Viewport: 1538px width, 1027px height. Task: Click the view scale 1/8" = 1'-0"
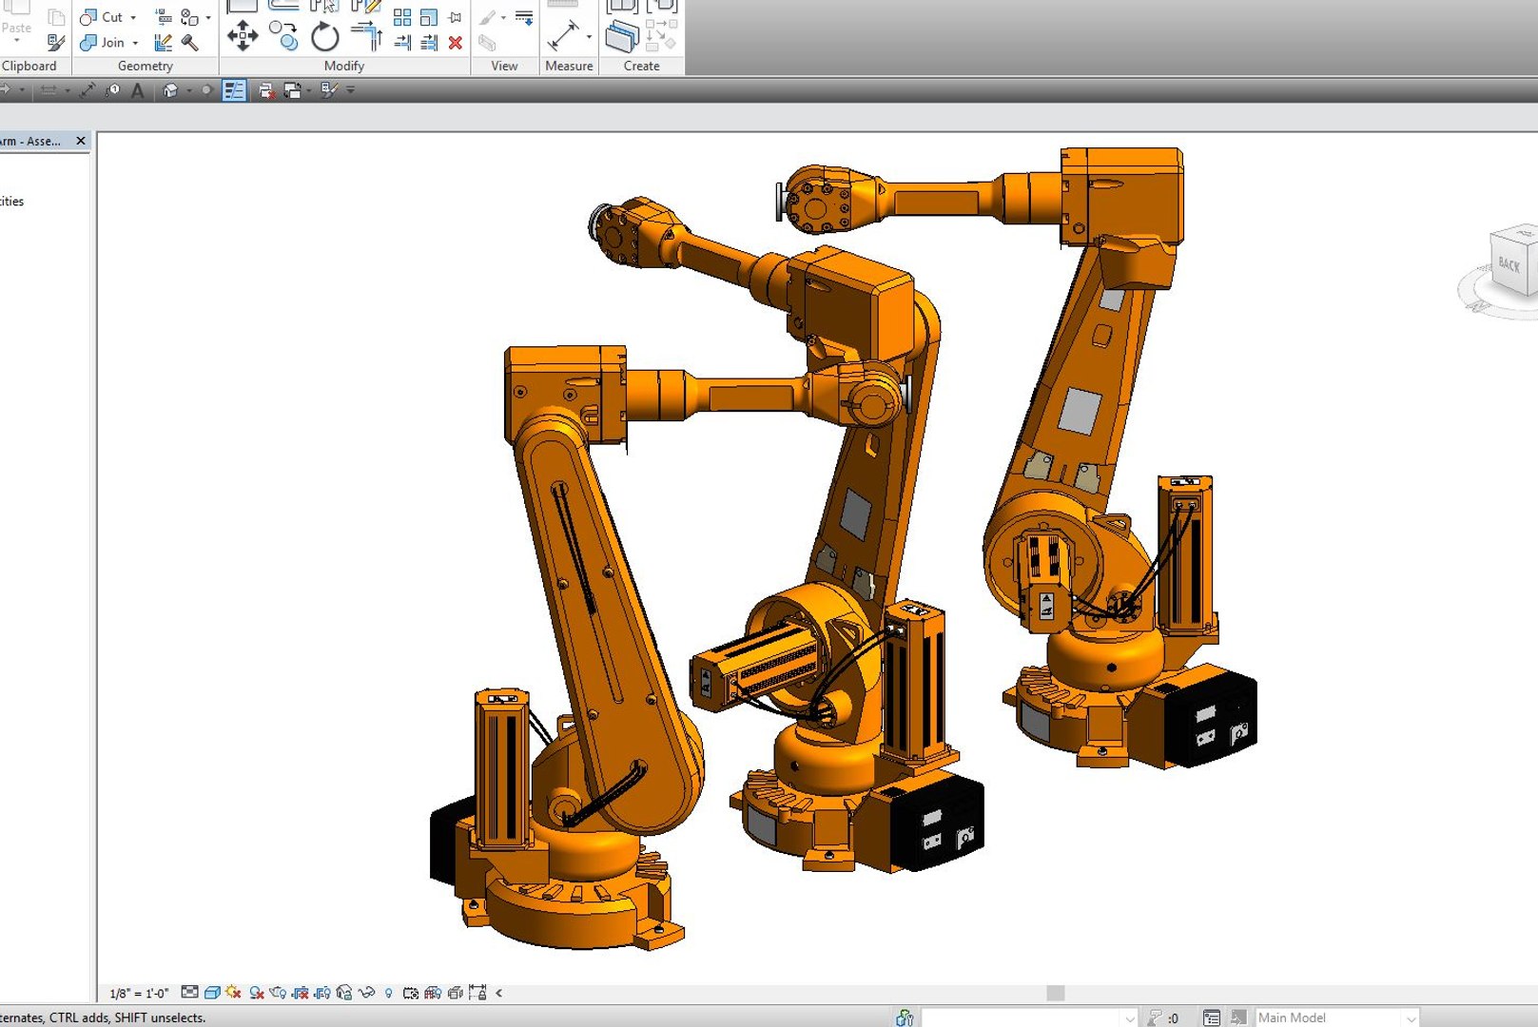pos(139,993)
